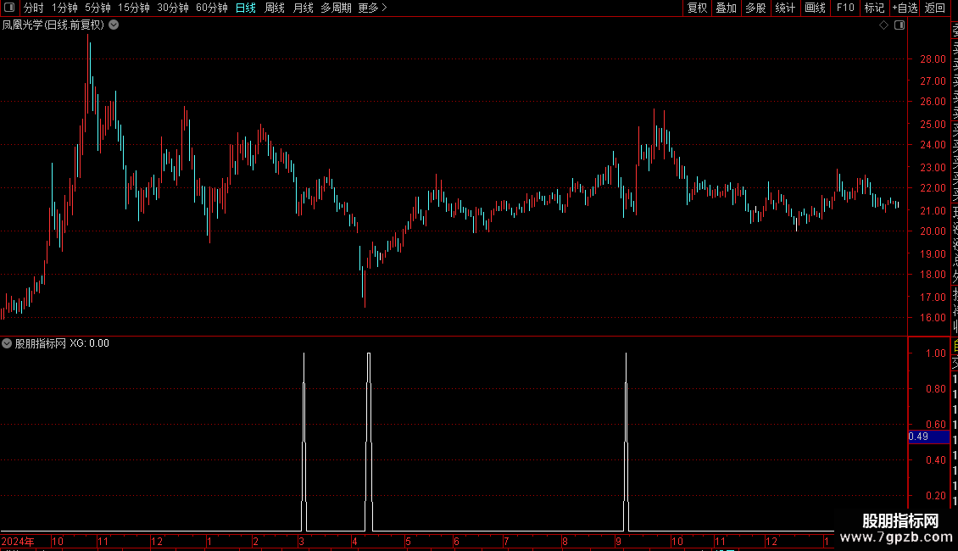
Task: Select the 60分钟 period
Action: click(212, 8)
